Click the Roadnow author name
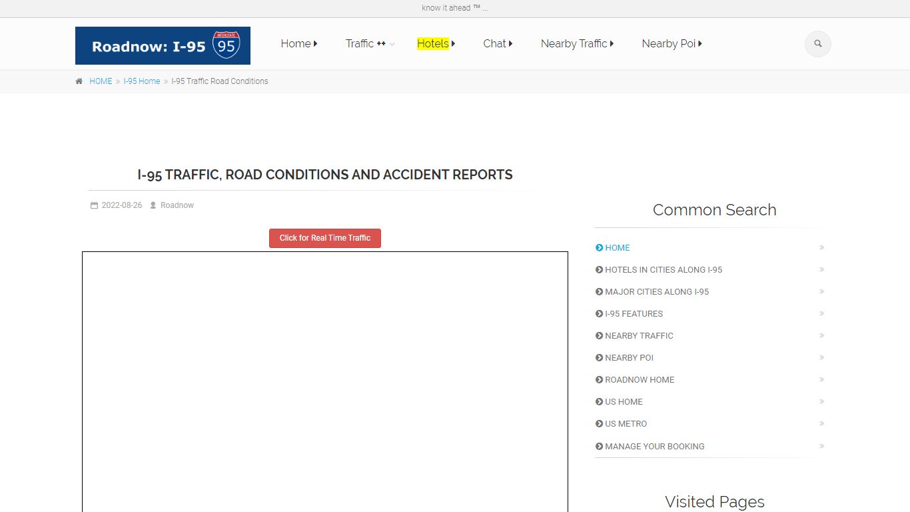The image size is (910, 512). (x=177, y=205)
